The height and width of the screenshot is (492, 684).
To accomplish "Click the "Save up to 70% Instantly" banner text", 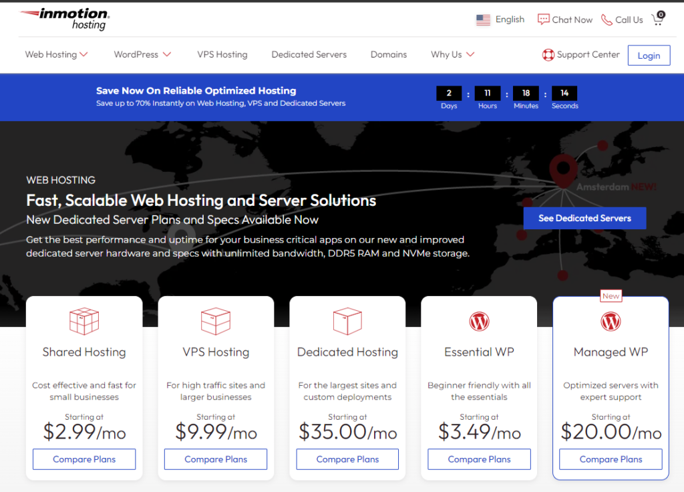I will pyautogui.click(x=220, y=104).
